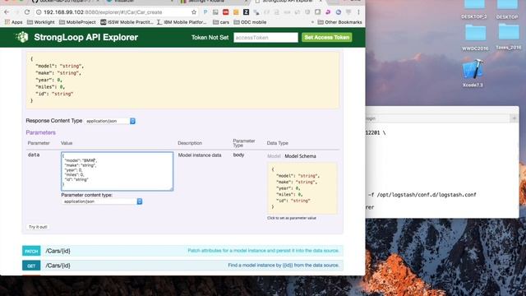Image resolution: width=526 pixels, height=296 pixels.
Task: Click the site info icon in address bar
Action: coord(39,12)
